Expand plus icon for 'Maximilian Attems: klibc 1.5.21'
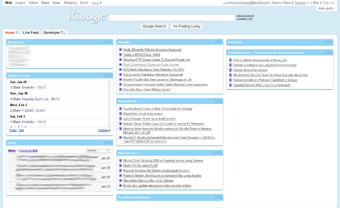This screenshot has height=208, width=340. tap(120, 180)
